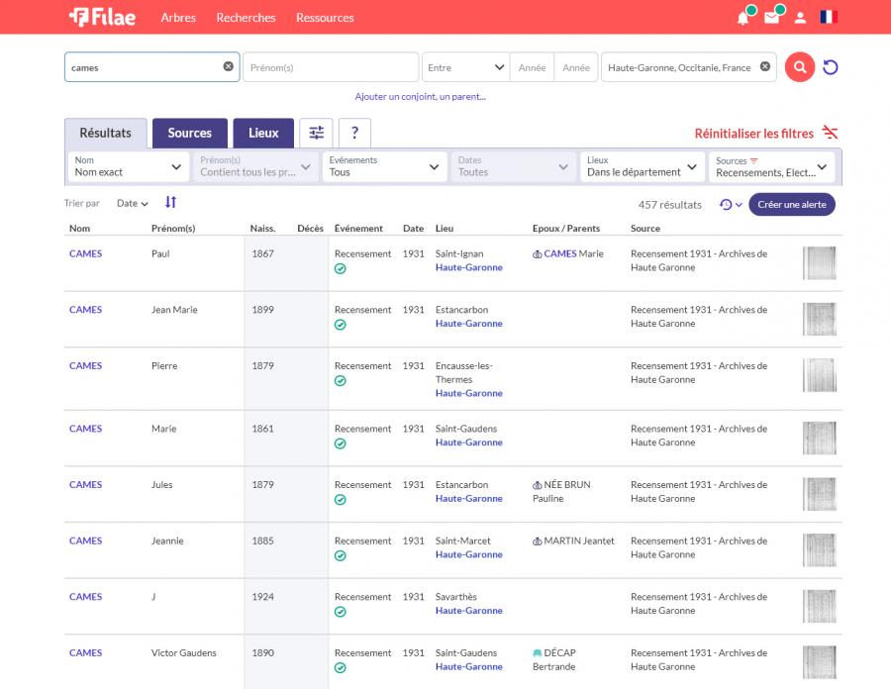Open census thumbnail in Pierre's row
Image resolution: width=891 pixels, height=689 pixels.
(x=819, y=375)
